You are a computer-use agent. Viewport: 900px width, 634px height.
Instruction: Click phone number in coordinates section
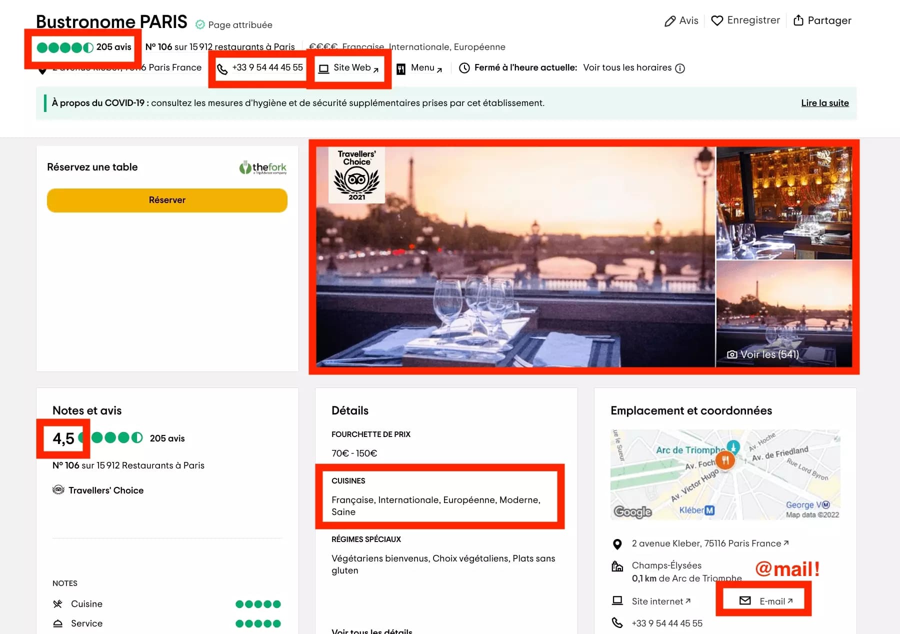coord(667,623)
